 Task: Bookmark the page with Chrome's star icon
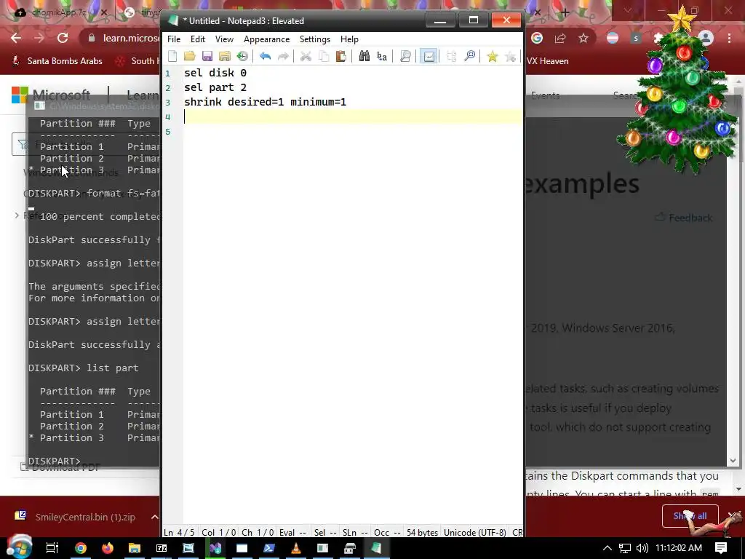tap(583, 38)
